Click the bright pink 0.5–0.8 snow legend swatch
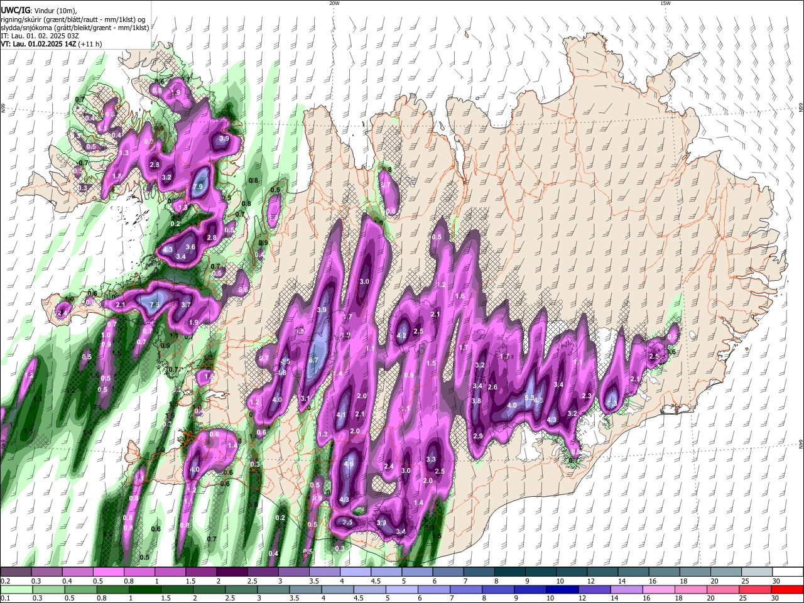Image resolution: width=804 pixels, height=603 pixels. [108, 572]
